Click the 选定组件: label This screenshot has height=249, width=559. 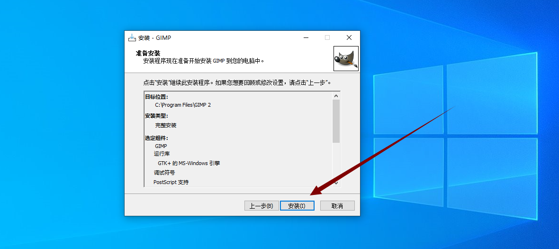click(x=156, y=138)
